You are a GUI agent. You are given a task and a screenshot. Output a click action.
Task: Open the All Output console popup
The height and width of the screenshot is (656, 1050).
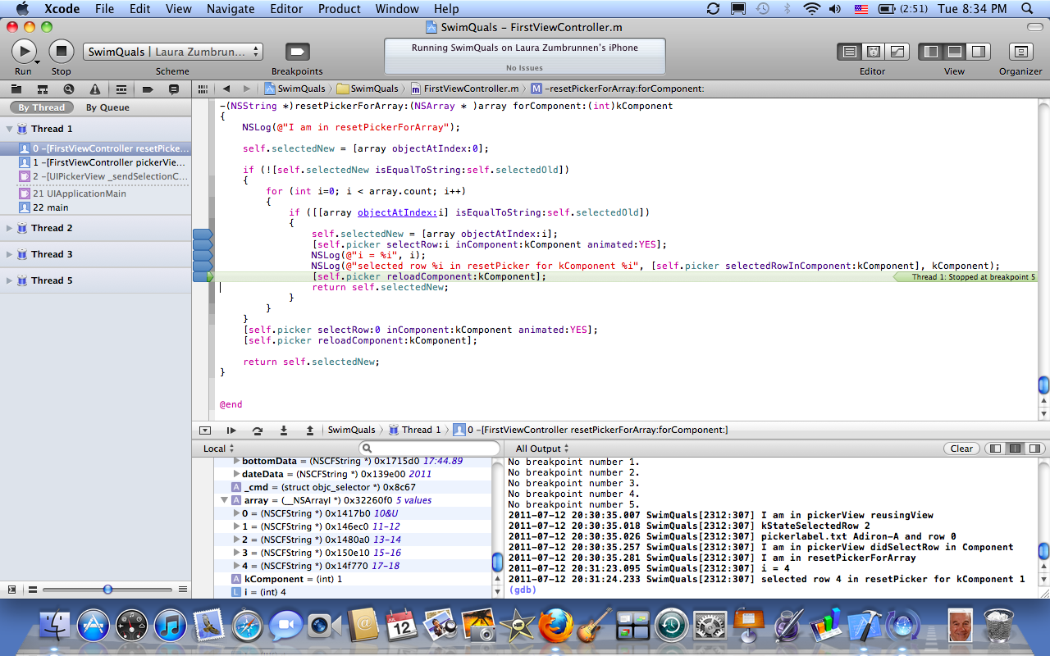542,449
